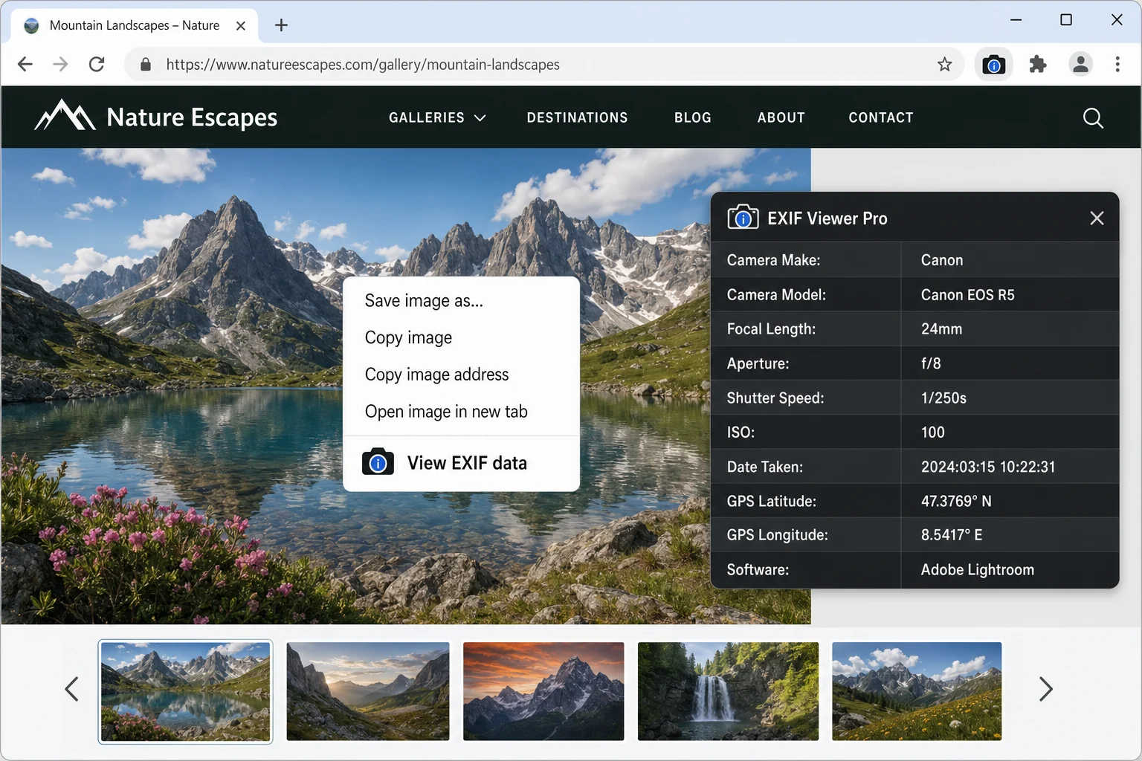This screenshot has width=1142, height=761.
Task: Click the right carousel arrow
Action: pyautogui.click(x=1045, y=689)
